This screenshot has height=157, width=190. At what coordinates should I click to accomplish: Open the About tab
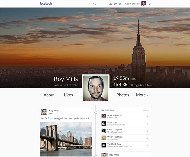point(49,95)
